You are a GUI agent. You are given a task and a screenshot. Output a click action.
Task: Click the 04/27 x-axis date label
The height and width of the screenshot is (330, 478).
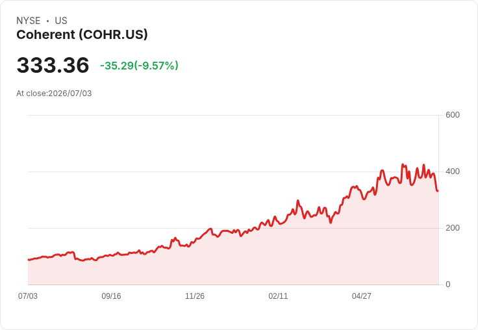click(362, 296)
